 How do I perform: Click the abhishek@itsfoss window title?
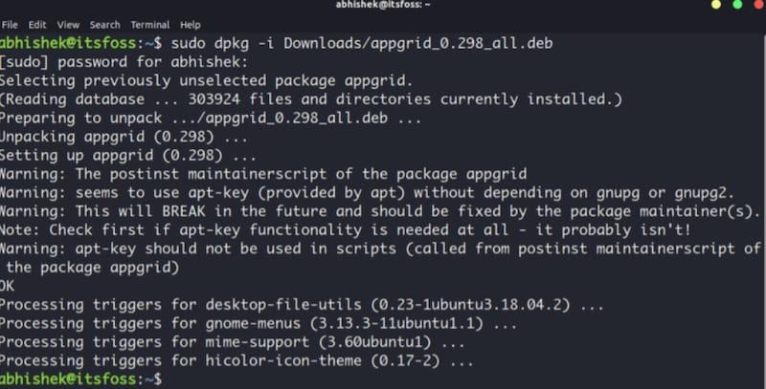(x=383, y=5)
